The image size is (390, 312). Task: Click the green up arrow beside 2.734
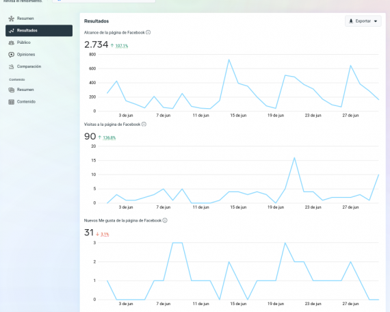coord(112,46)
